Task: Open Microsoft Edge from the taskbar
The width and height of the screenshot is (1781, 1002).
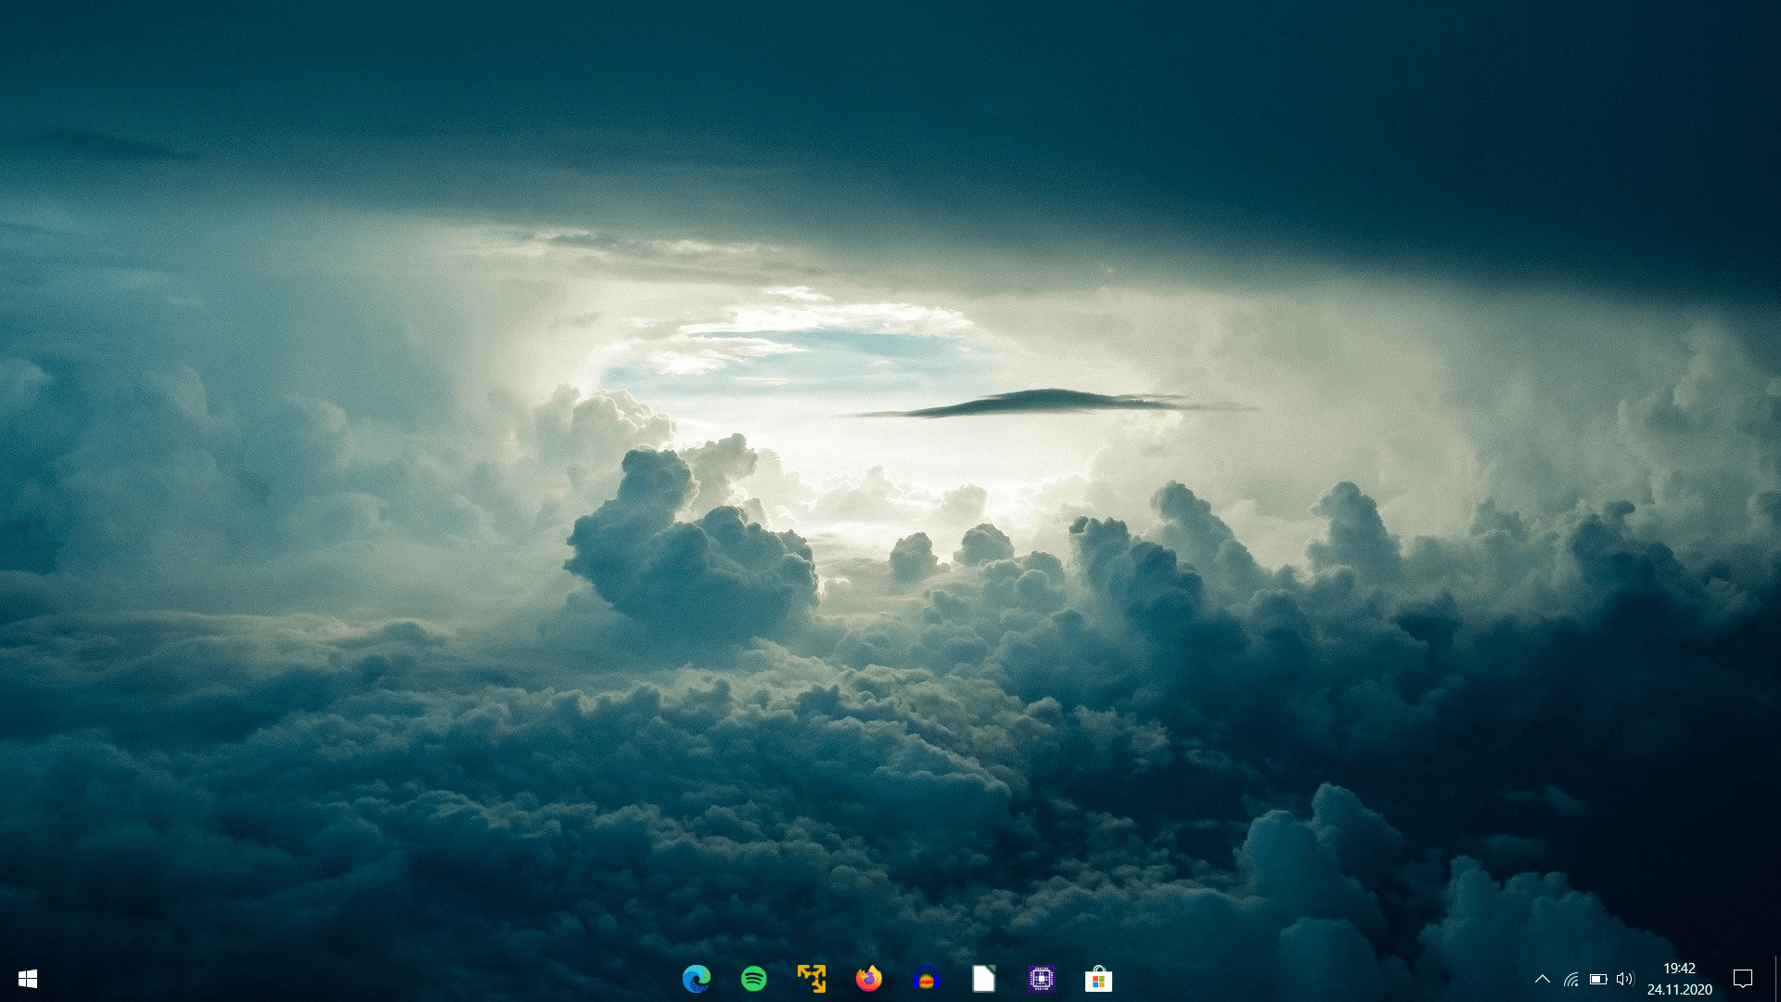Action: point(696,979)
